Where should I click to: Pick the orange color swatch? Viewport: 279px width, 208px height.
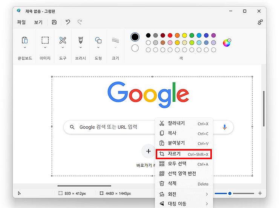click(x=177, y=35)
